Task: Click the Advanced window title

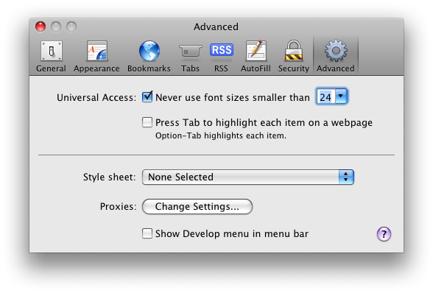Action: 216,27
